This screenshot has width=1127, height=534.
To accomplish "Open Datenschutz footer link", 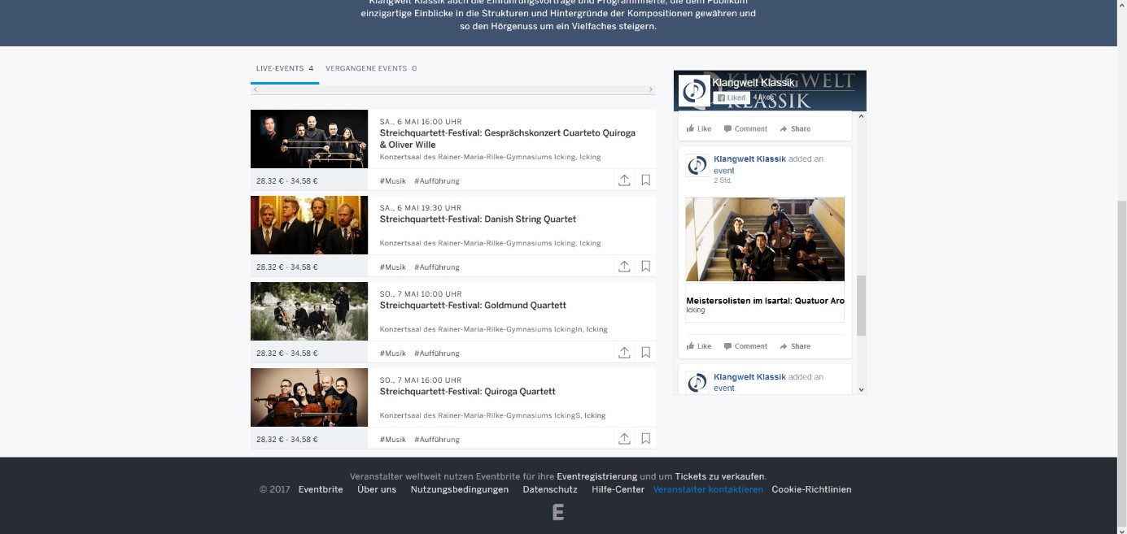I will [550, 490].
